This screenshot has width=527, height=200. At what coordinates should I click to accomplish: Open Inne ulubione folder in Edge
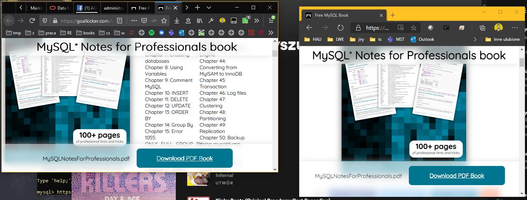pyautogui.click(x=502, y=39)
